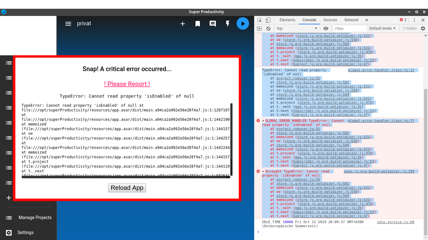Open the side navigation hamburger menu

tap(68, 23)
